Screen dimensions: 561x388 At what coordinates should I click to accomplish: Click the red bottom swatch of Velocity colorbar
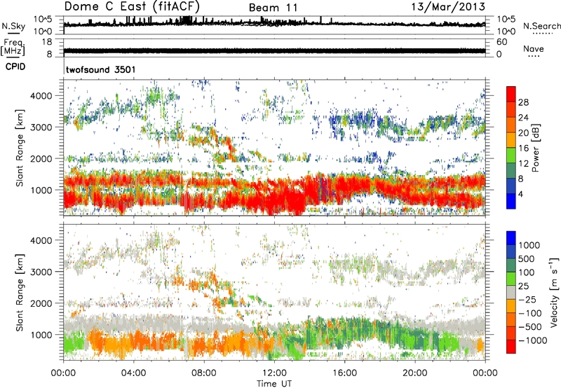pos(511,347)
